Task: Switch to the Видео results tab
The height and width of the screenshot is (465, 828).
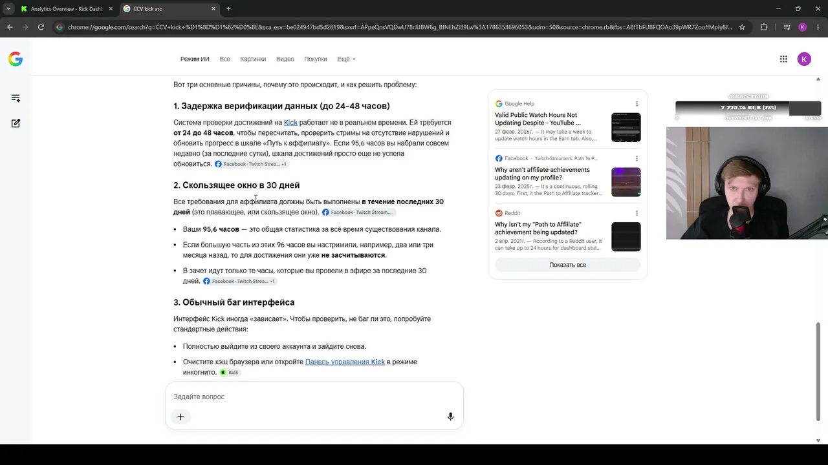Action: (x=285, y=59)
